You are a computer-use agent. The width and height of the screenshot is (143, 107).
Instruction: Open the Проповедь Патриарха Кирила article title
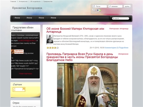pos(82,57)
